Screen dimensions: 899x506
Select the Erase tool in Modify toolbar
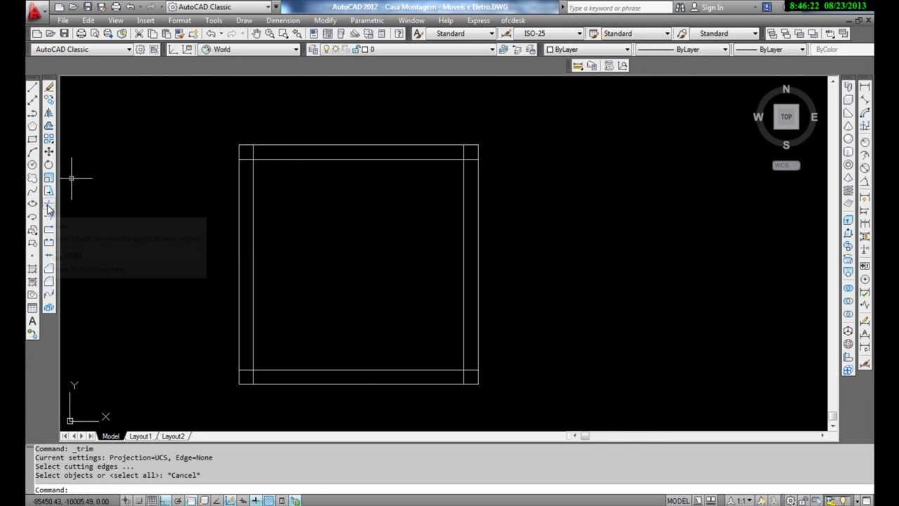click(x=48, y=87)
